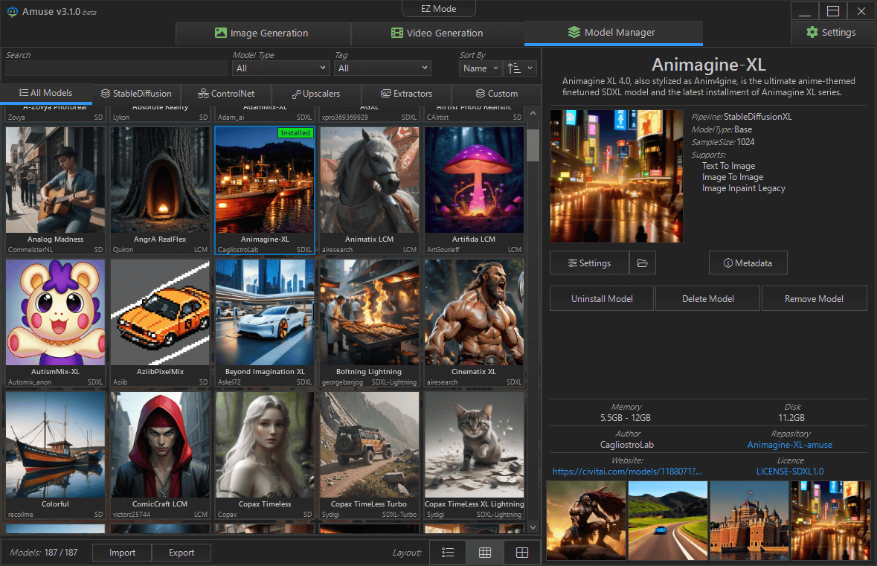Click the model list scrollbar thumb
The image size is (877, 566).
(x=533, y=146)
